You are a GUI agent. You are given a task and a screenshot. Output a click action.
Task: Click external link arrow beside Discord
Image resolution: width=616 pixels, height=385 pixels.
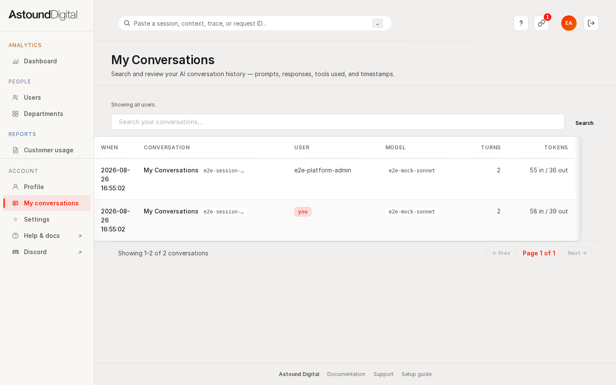point(80,252)
